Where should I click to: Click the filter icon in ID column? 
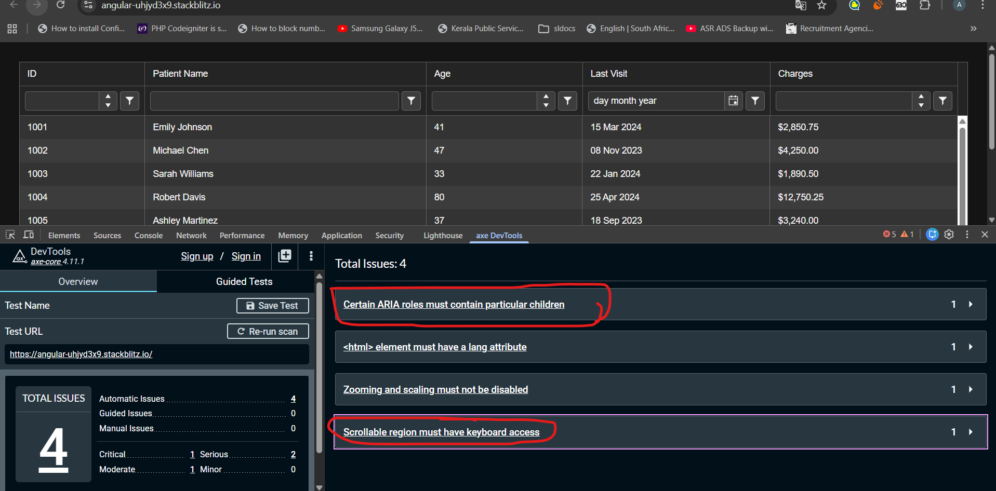(129, 101)
